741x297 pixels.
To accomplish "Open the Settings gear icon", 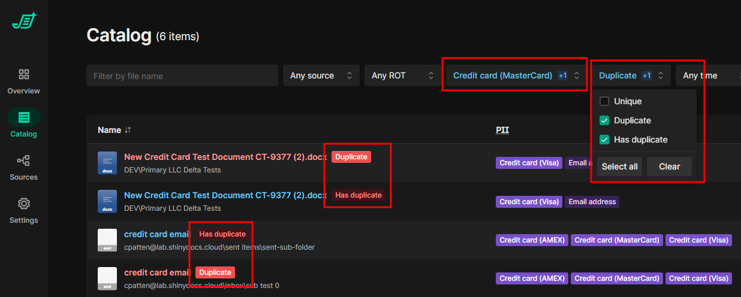I will [x=24, y=204].
